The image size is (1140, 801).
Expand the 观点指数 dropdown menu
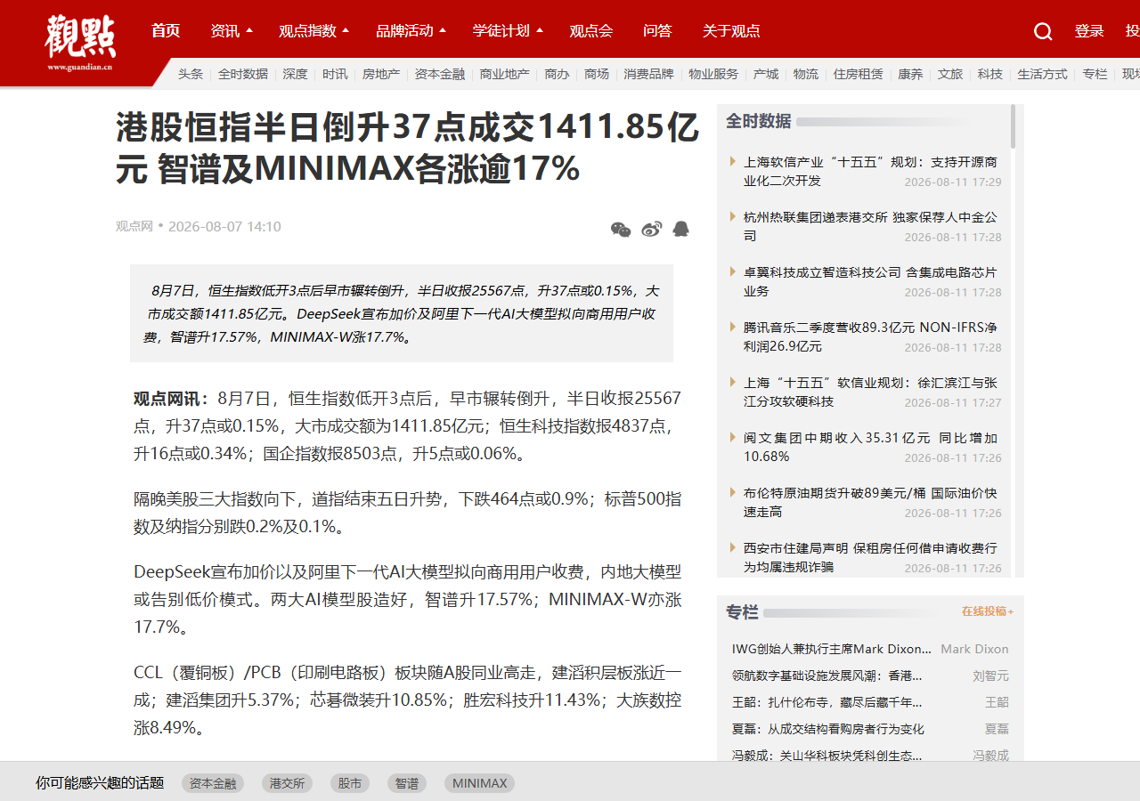[314, 31]
